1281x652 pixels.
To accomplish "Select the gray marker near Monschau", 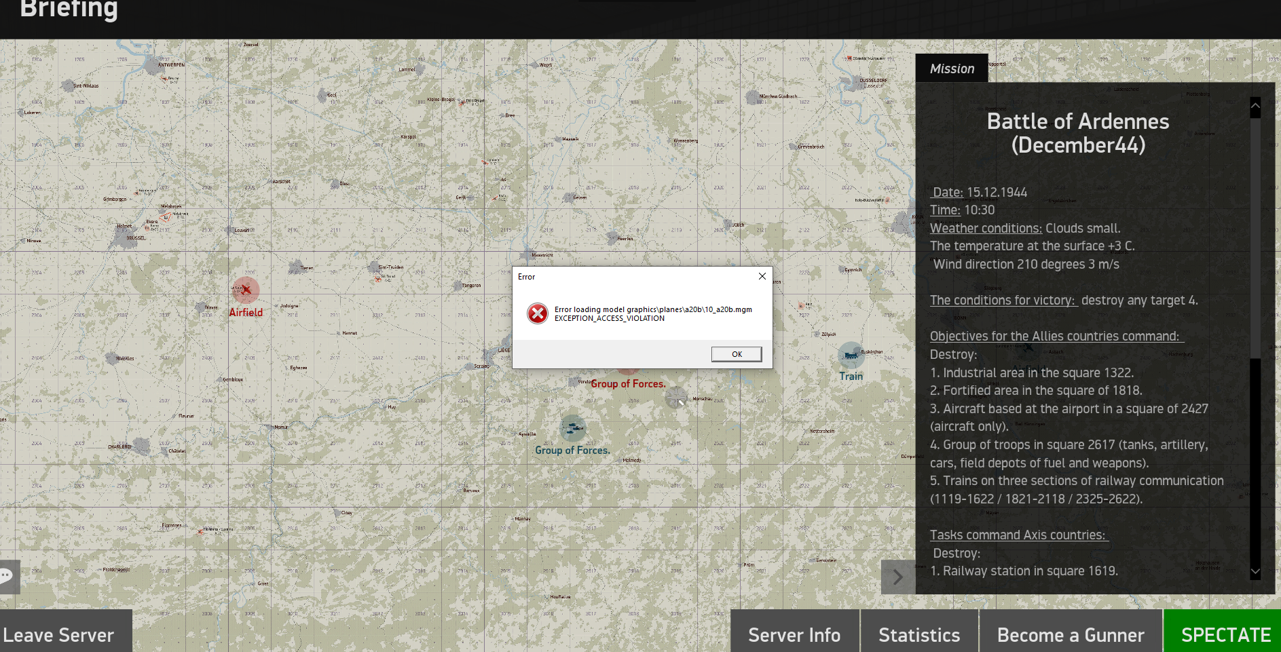I will pyautogui.click(x=676, y=397).
